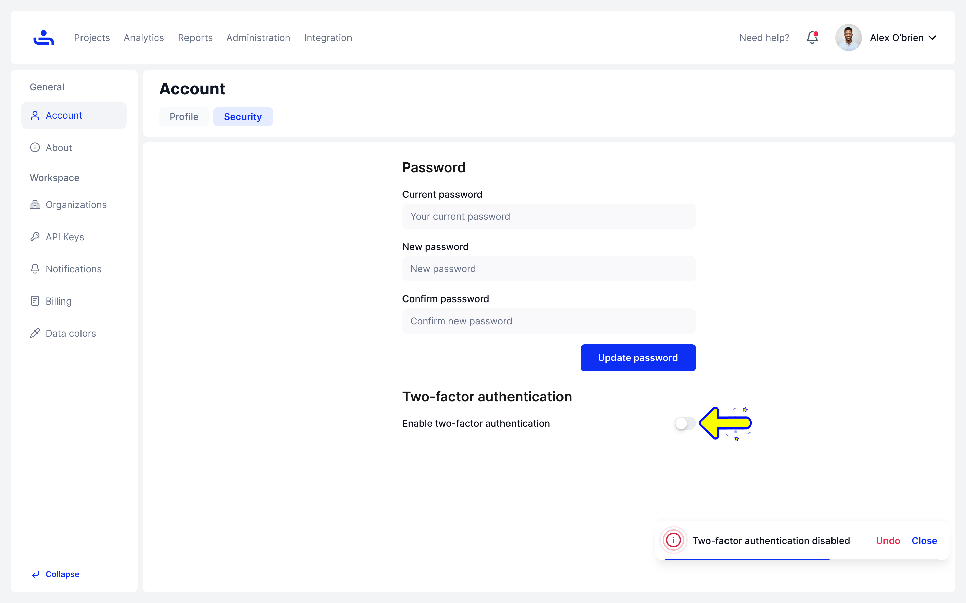Image resolution: width=966 pixels, height=603 pixels.
Task: Focus the Current password field
Action: click(549, 216)
